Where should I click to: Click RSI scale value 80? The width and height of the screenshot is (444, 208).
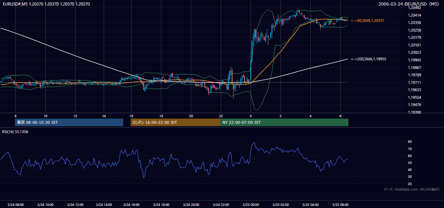point(410,142)
